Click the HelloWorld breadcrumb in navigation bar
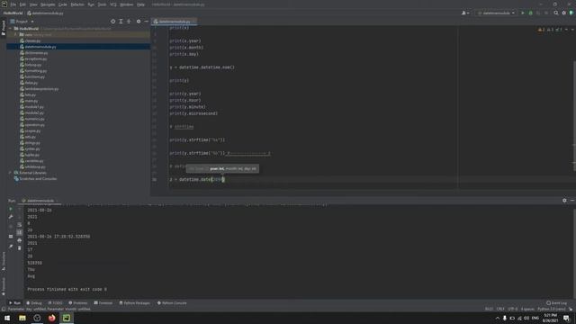The height and width of the screenshot is (324, 576). coord(13,13)
